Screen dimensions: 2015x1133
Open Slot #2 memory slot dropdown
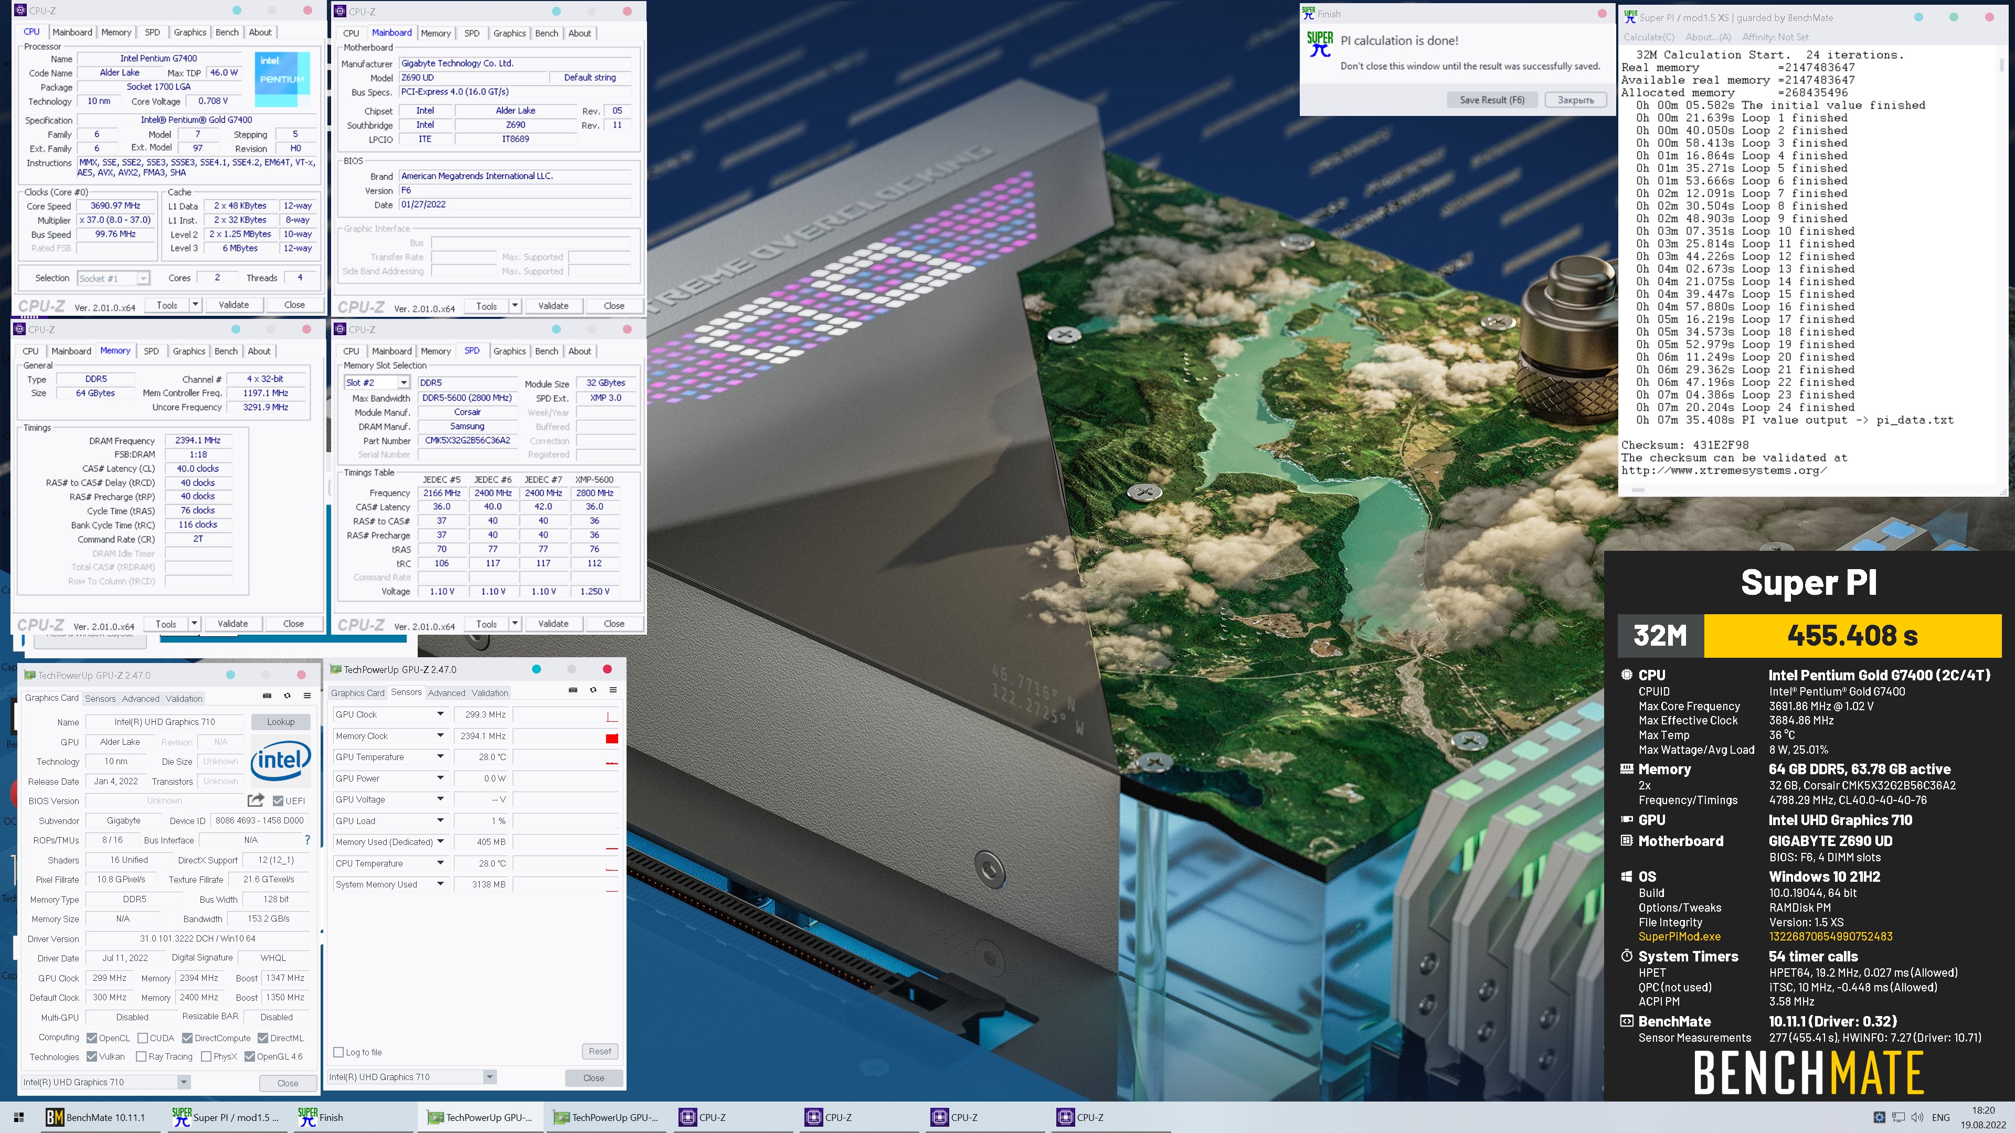click(x=404, y=382)
